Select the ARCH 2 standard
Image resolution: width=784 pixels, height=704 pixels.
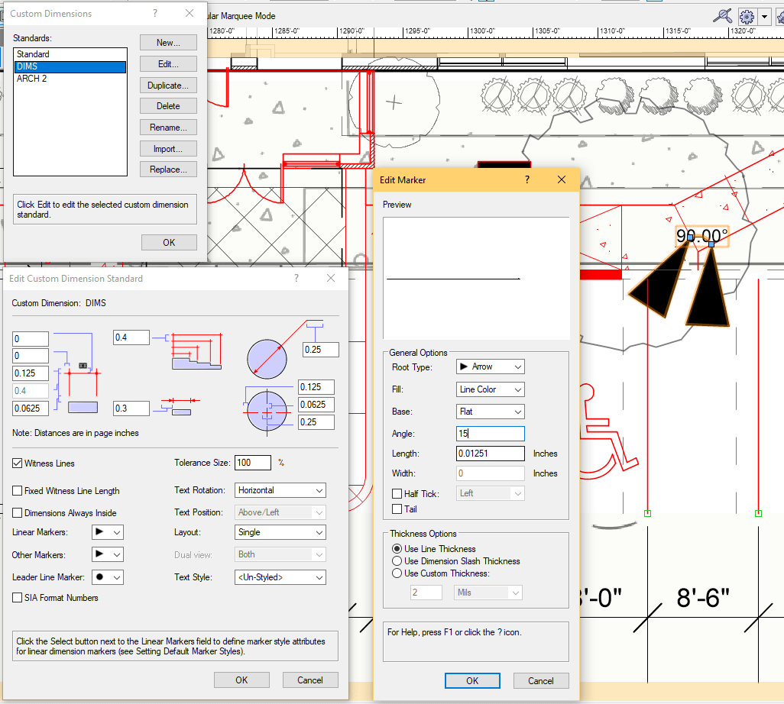[x=70, y=78]
